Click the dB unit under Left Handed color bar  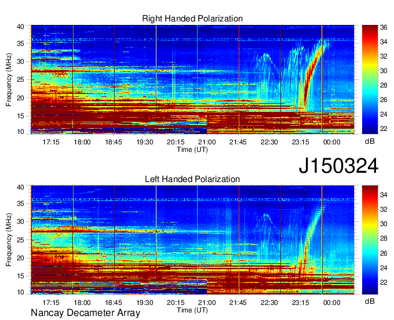370,301
